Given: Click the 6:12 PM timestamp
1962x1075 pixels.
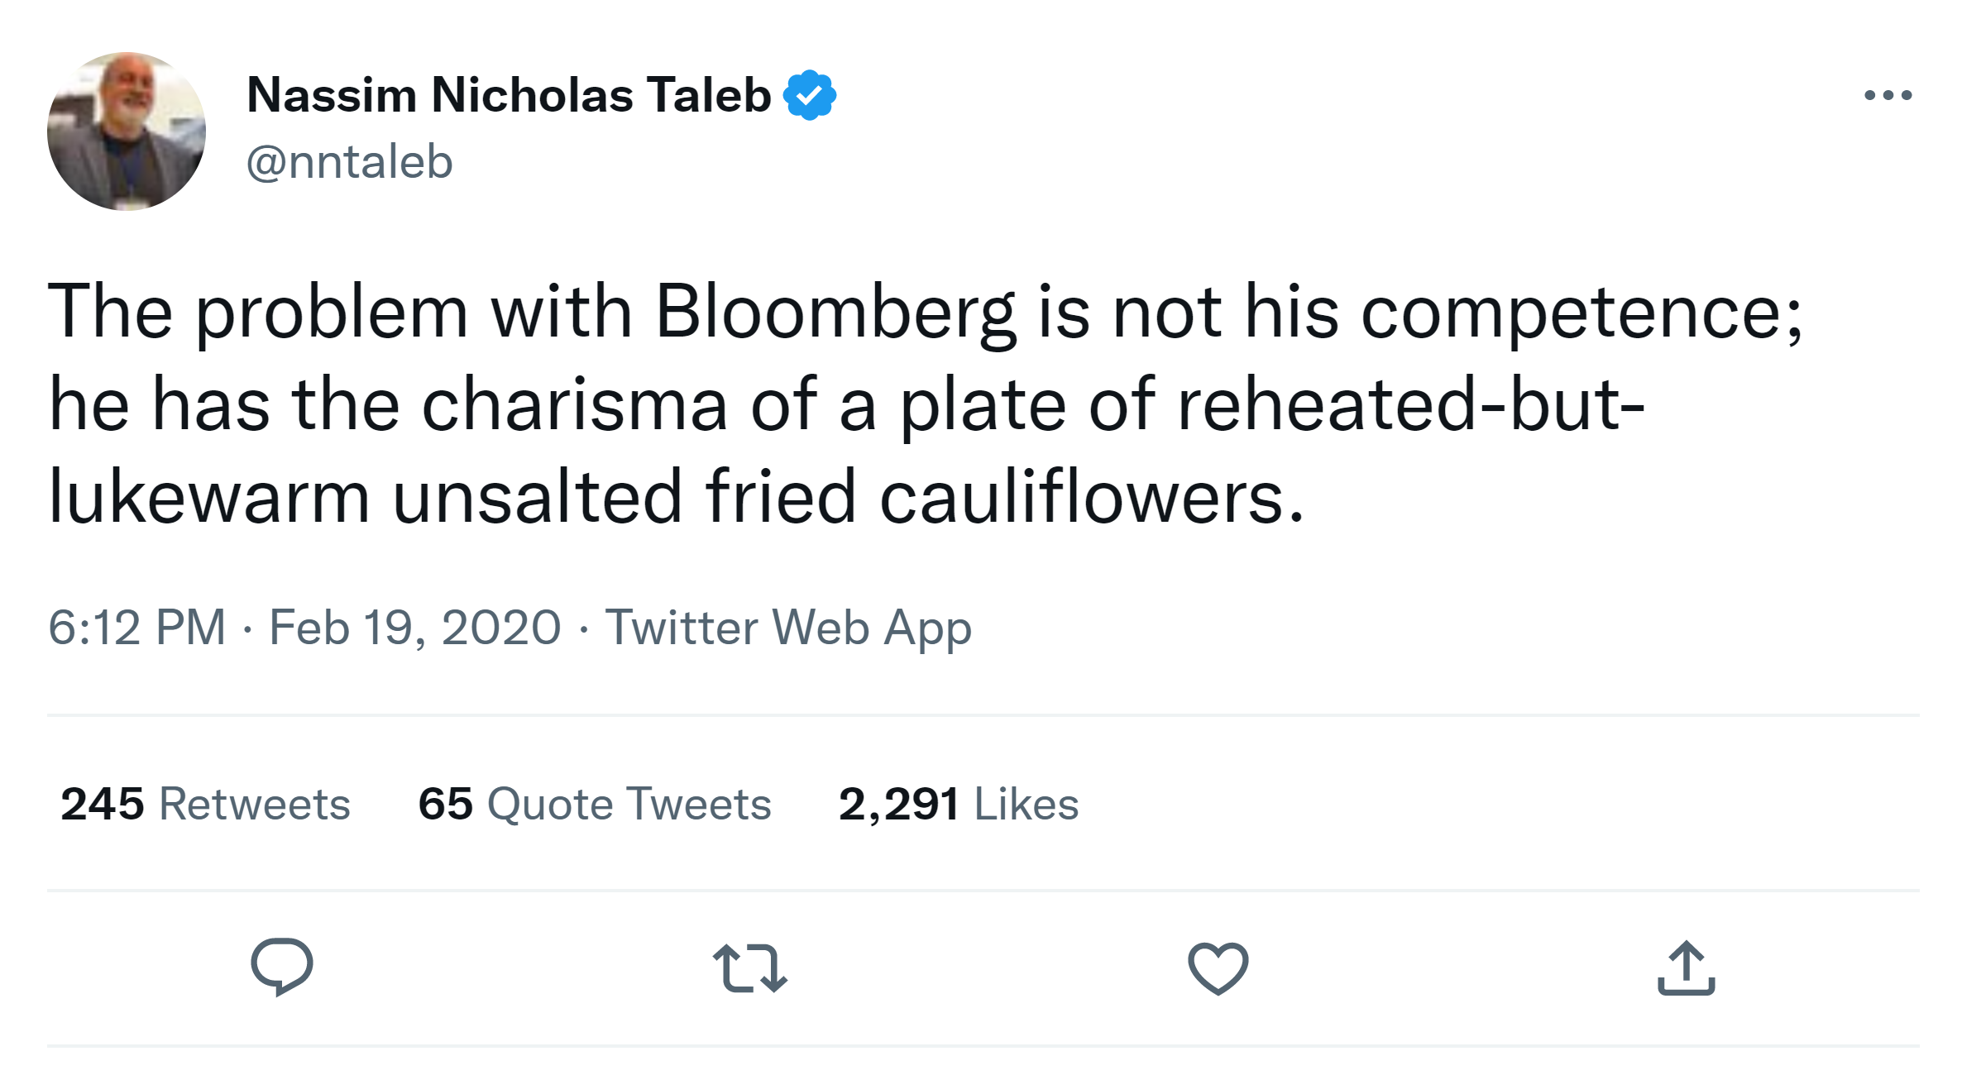Looking at the screenshot, I should (136, 628).
